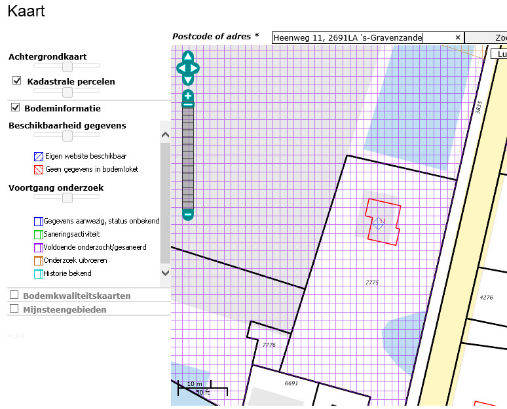Click the Beschikbaarheid gegevens heading
Image resolution: width=507 pixels, height=409 pixels.
pyautogui.click(x=67, y=126)
